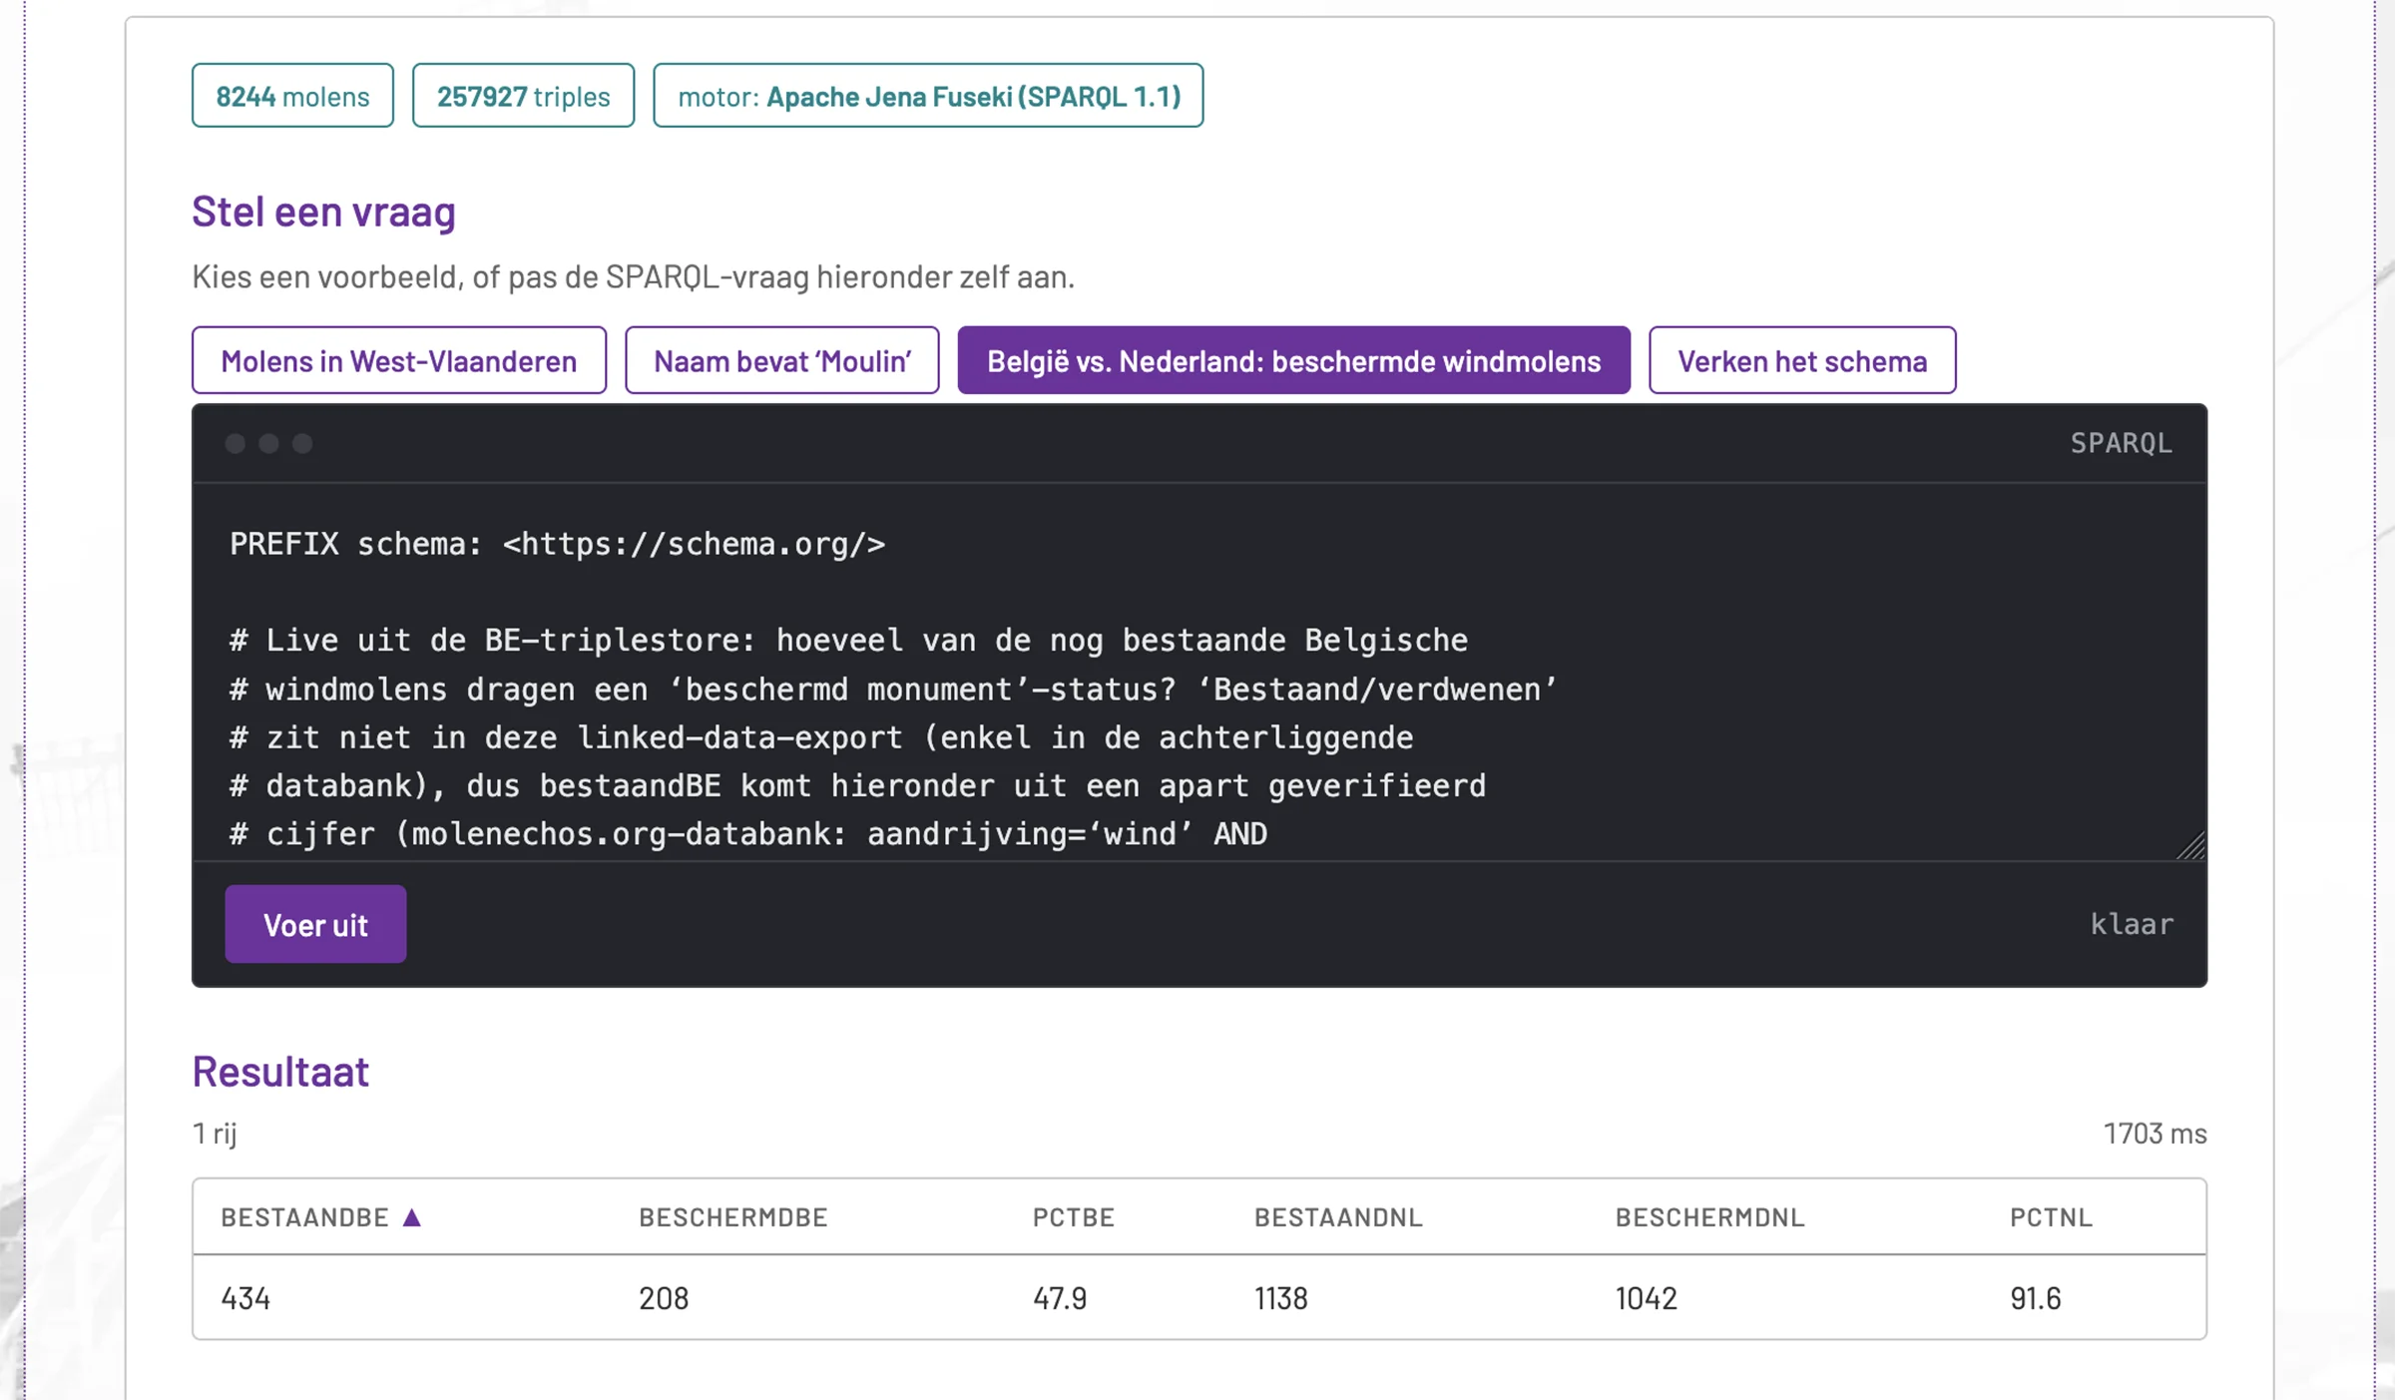The image size is (2395, 1400).
Task: Click the value 434 in the result row
Action: coord(245,1298)
